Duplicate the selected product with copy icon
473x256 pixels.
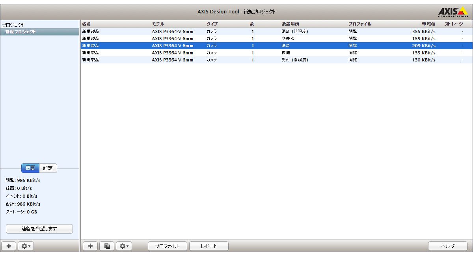[x=107, y=246]
